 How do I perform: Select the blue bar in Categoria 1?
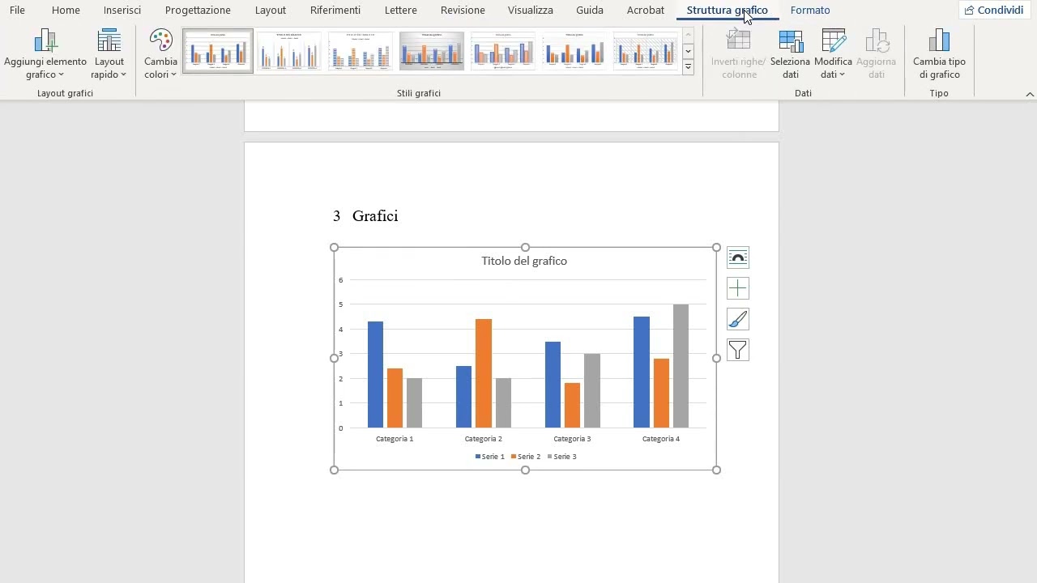click(x=375, y=375)
